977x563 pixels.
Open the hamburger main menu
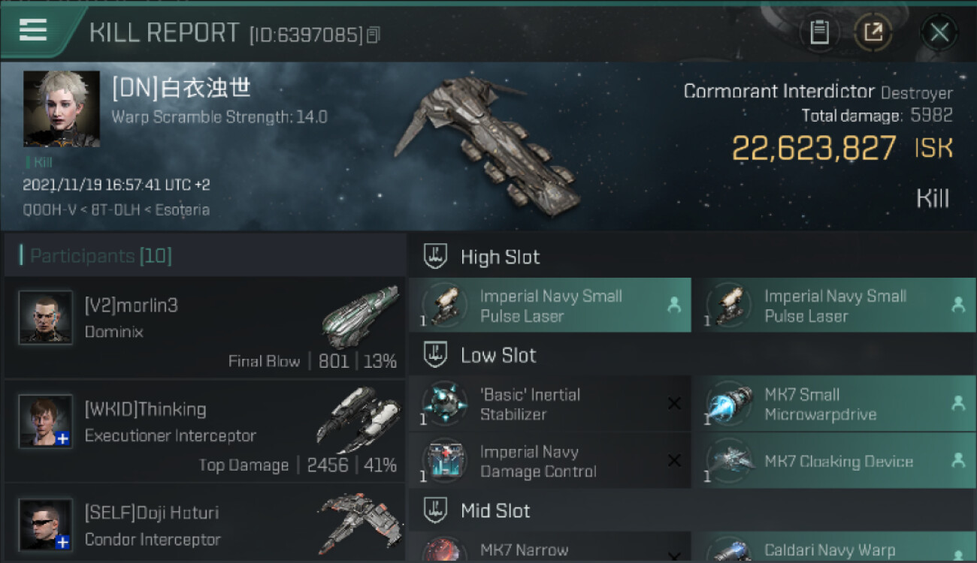(33, 30)
